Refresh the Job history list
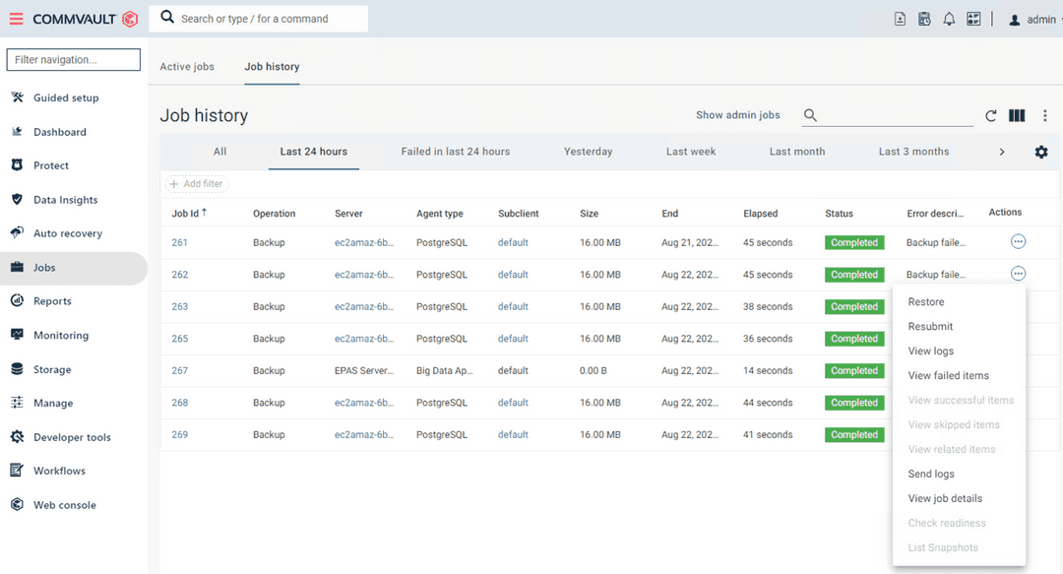 [991, 115]
